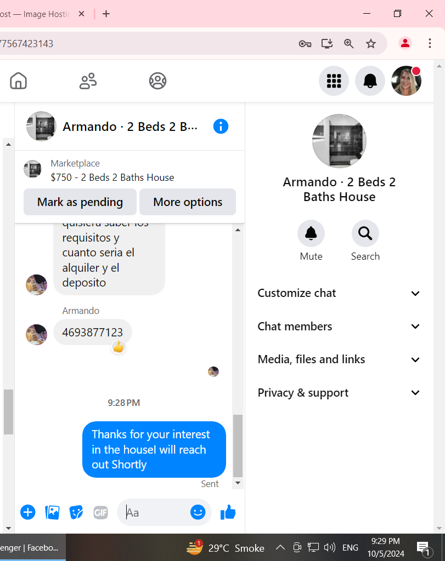Attach a file with the photo icon
Viewport: 445px width, 561px height.
(x=52, y=513)
